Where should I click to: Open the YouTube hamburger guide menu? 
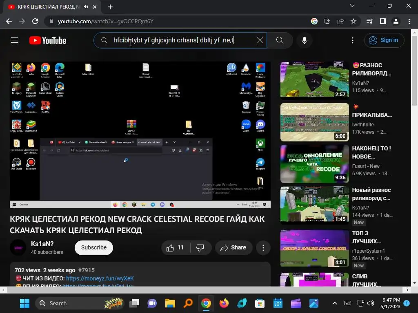point(15,40)
